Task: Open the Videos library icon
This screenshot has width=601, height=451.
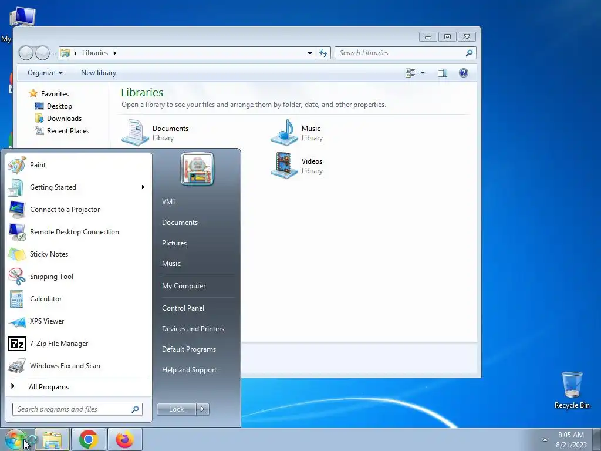Action: 284,166
